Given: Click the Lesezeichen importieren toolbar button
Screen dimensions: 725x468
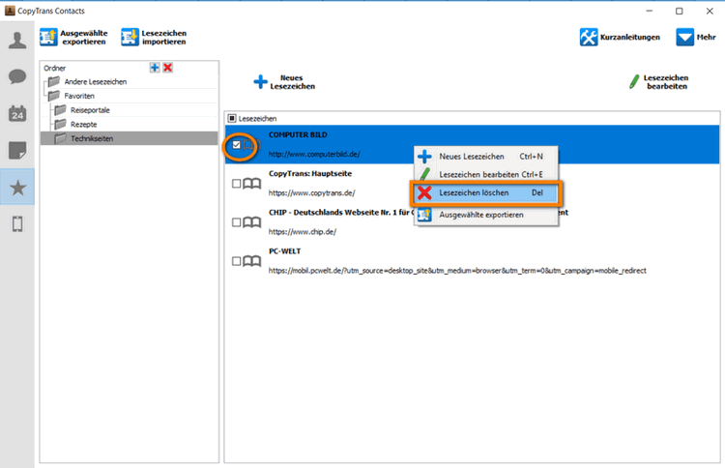Looking at the screenshot, I should click(x=154, y=38).
